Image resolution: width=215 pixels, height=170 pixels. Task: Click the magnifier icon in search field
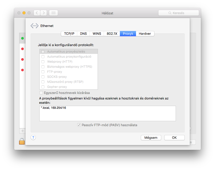point(170,13)
